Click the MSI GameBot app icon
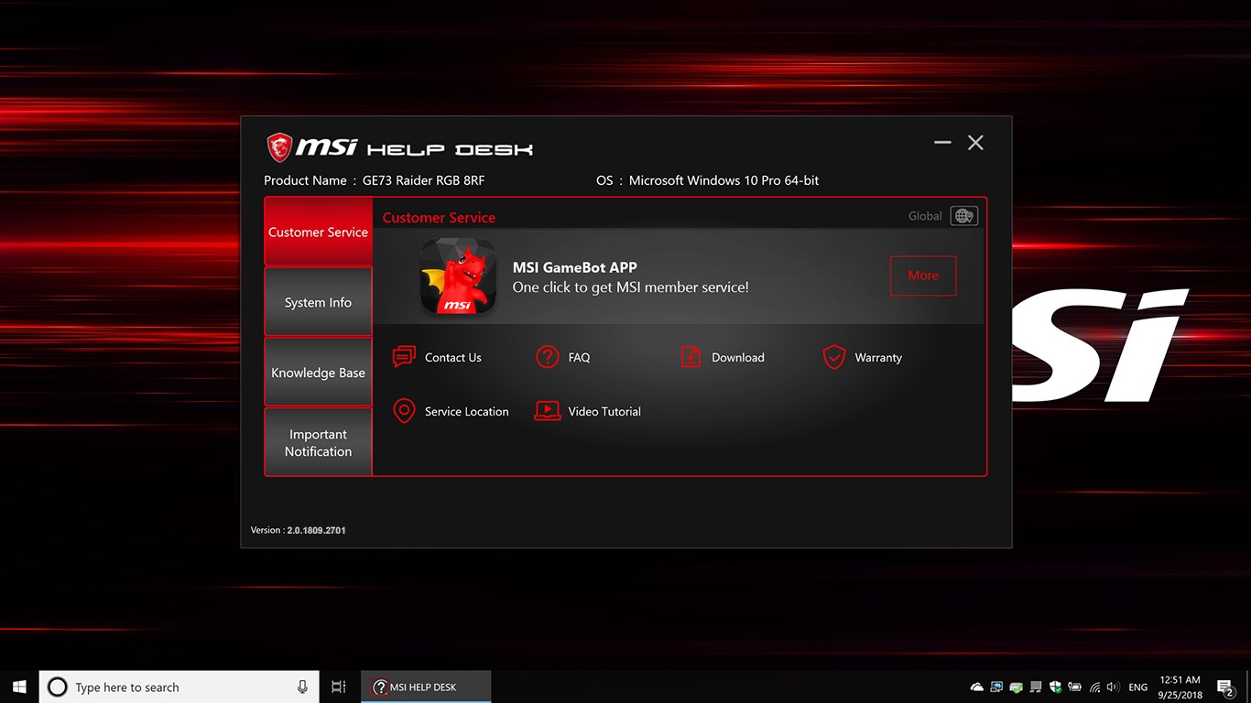The height and width of the screenshot is (703, 1251). point(458,276)
